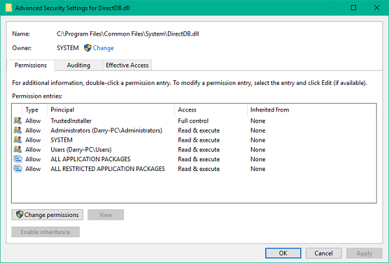
Task: Click the Administrators entry's group icon
Action: 18,130
